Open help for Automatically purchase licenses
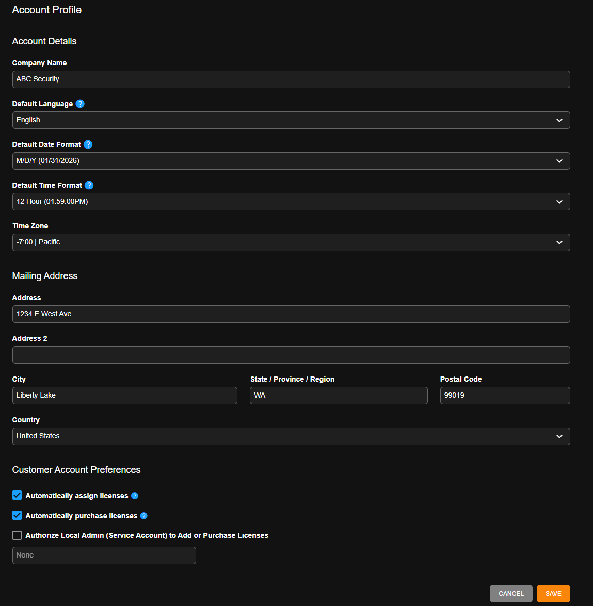Image resolution: width=593 pixels, height=606 pixels. (144, 515)
